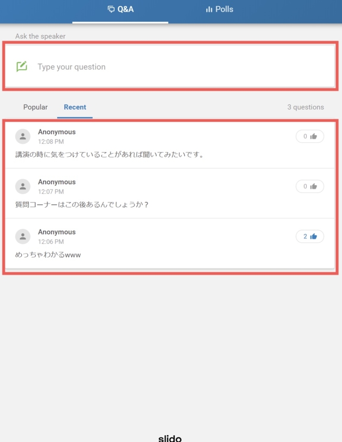Screen dimensions: 342x442
Task: Click the blue thumbs-up icon showing 2 votes
Action: [x=314, y=236]
